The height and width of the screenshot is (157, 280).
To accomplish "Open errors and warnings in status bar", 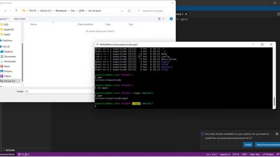I will [23, 154].
